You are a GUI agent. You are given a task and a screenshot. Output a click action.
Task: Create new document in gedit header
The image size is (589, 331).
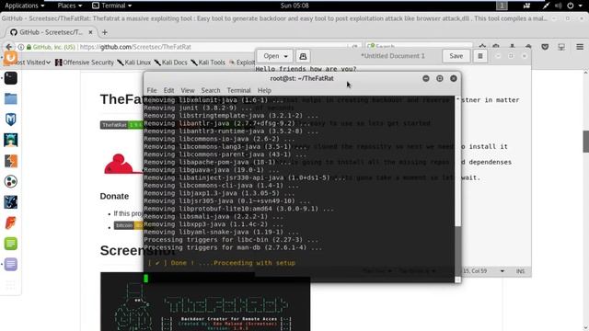pyautogui.click(x=303, y=56)
